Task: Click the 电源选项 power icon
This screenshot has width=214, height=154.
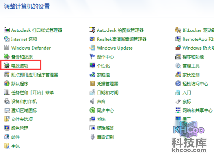Action: 7,66
